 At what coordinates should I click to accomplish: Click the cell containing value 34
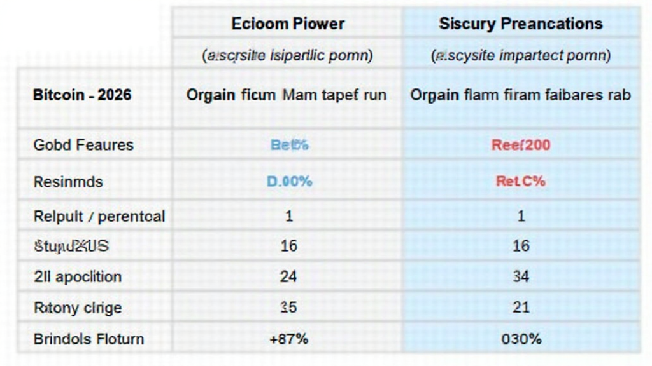click(521, 277)
